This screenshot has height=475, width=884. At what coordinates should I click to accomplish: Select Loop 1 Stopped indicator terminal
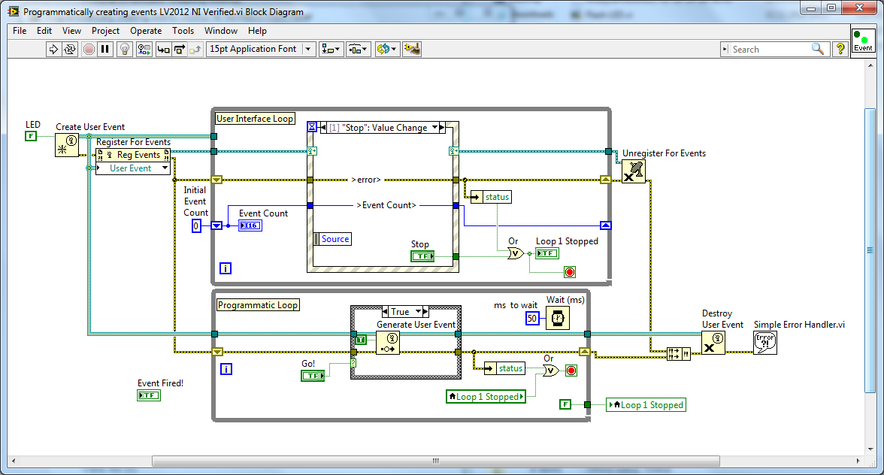pyautogui.click(x=547, y=253)
